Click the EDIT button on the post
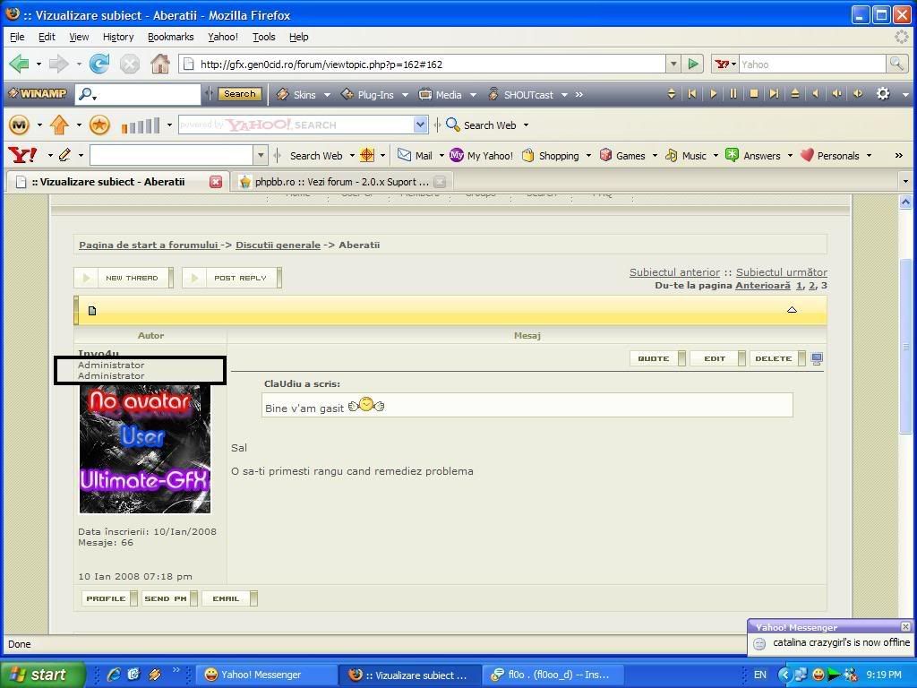 point(717,358)
